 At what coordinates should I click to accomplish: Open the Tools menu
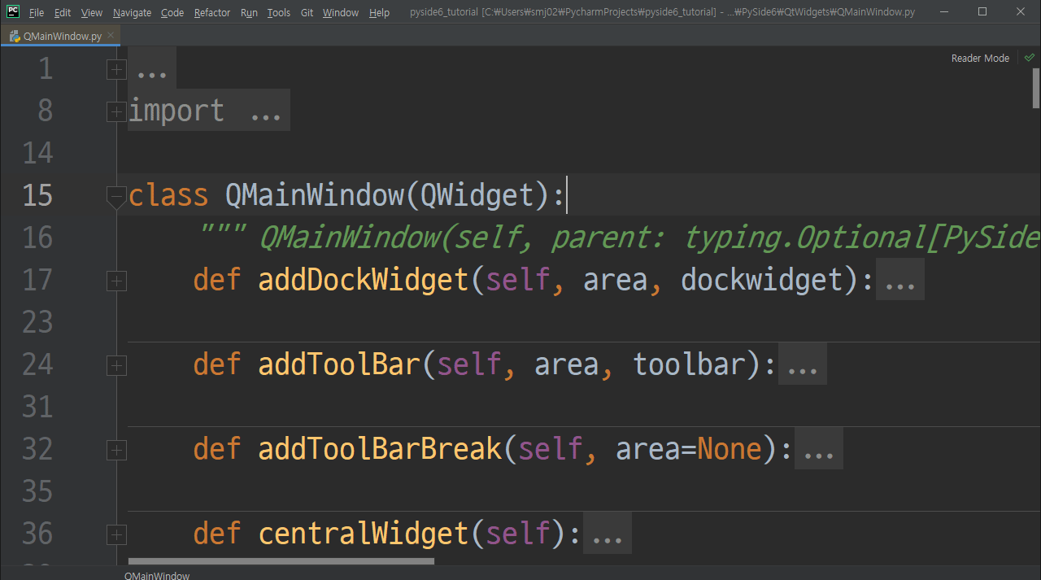279,12
